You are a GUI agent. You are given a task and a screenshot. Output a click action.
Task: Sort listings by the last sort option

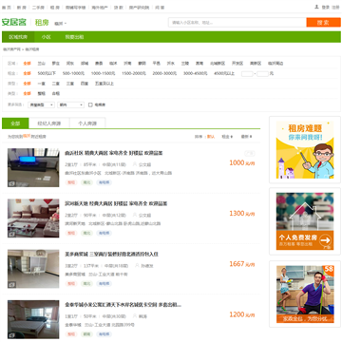click(246, 137)
